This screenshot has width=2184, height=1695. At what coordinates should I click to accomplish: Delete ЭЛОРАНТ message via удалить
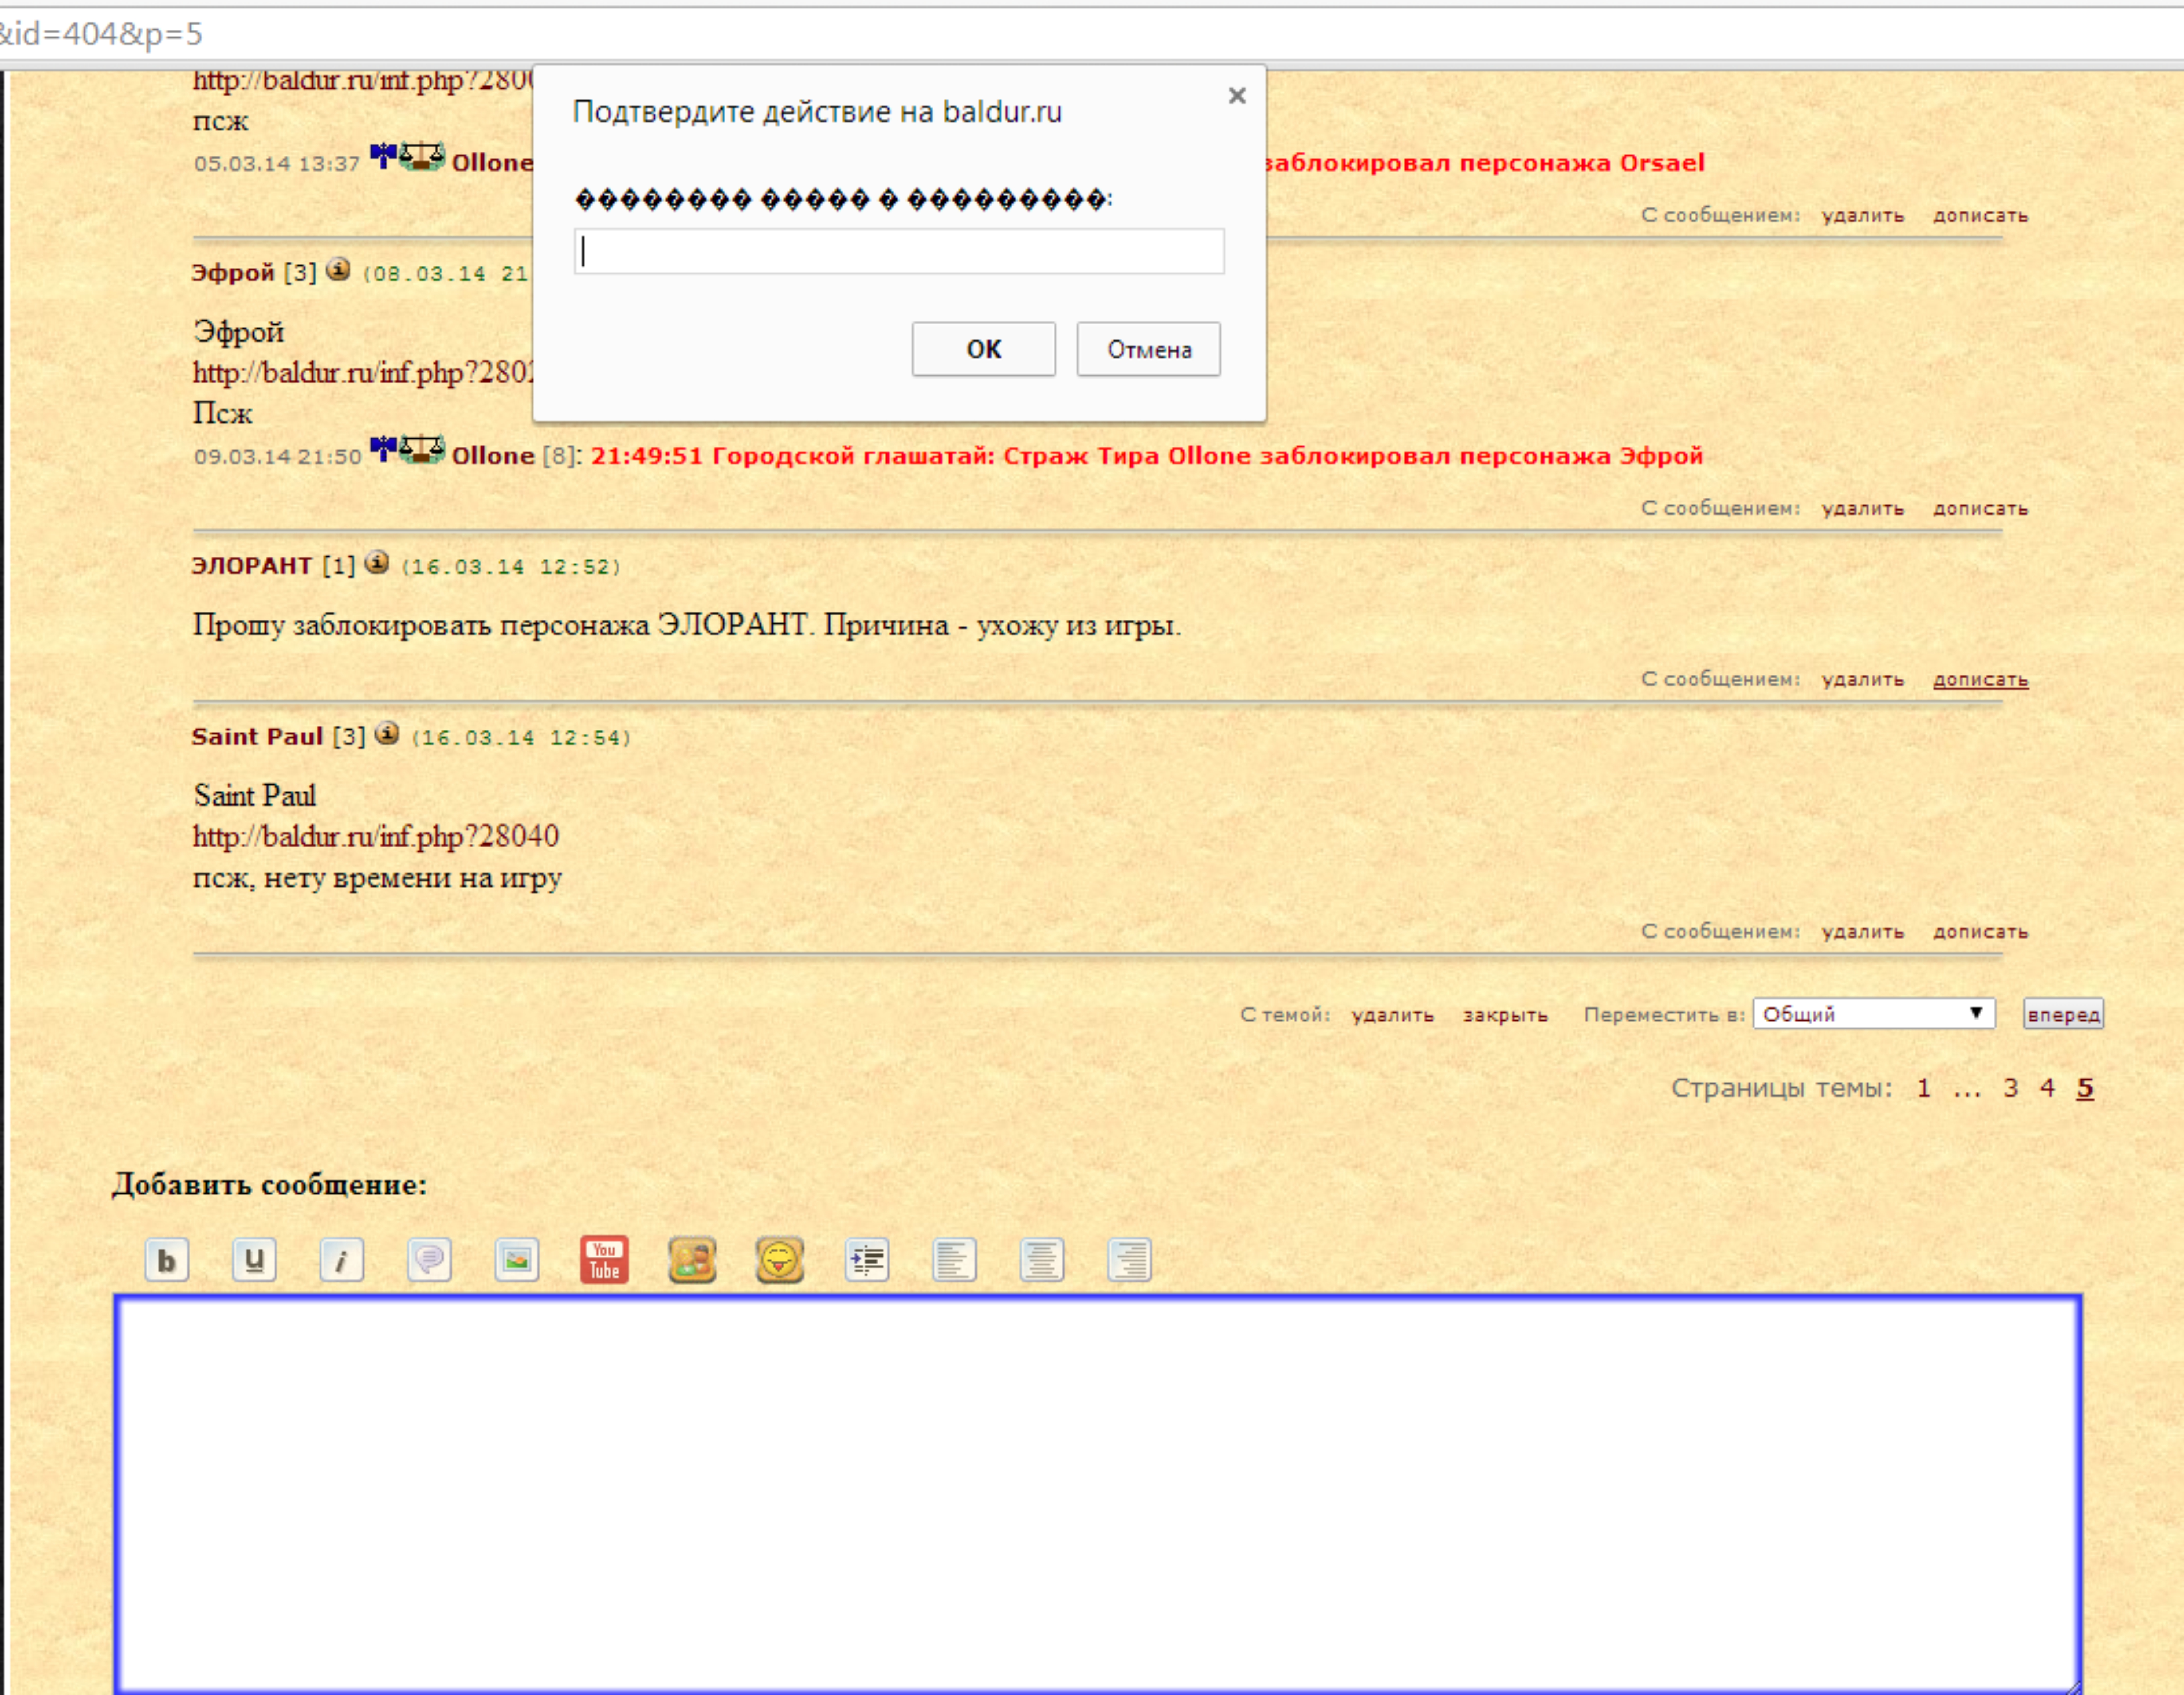pos(1863,680)
